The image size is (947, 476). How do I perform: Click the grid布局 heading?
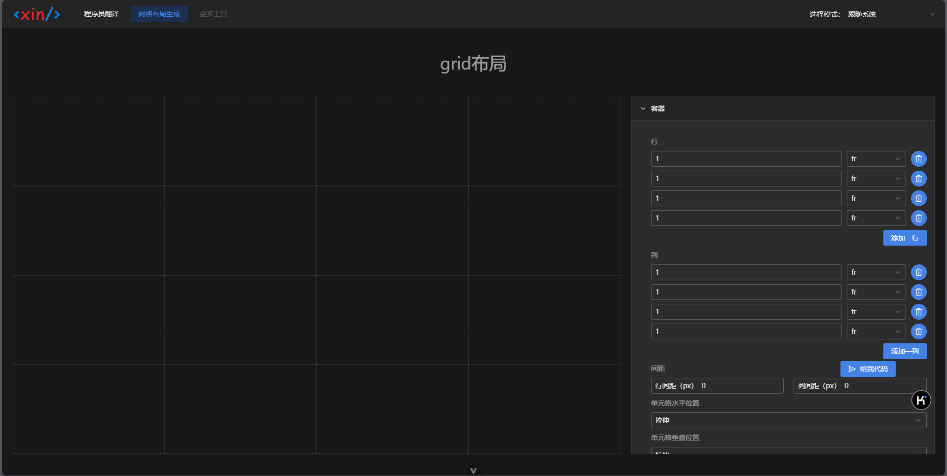tap(473, 64)
